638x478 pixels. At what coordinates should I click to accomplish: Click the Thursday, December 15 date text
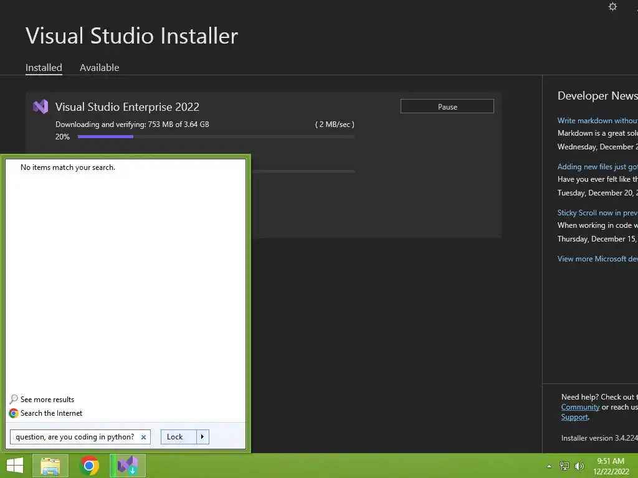coord(598,238)
